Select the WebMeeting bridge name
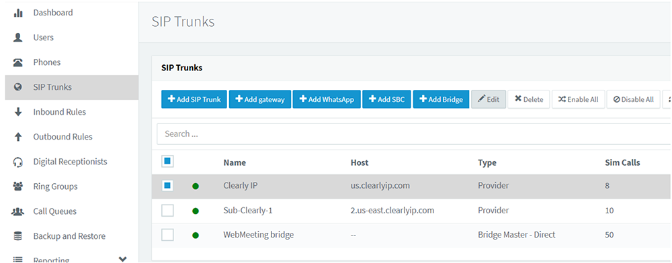 pos(259,235)
